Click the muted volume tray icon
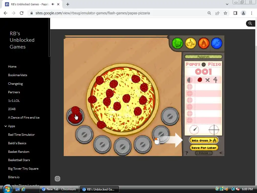Screen dimensions: 257x193 click(x=238, y=189)
